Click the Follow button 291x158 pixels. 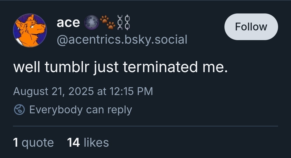251,27
